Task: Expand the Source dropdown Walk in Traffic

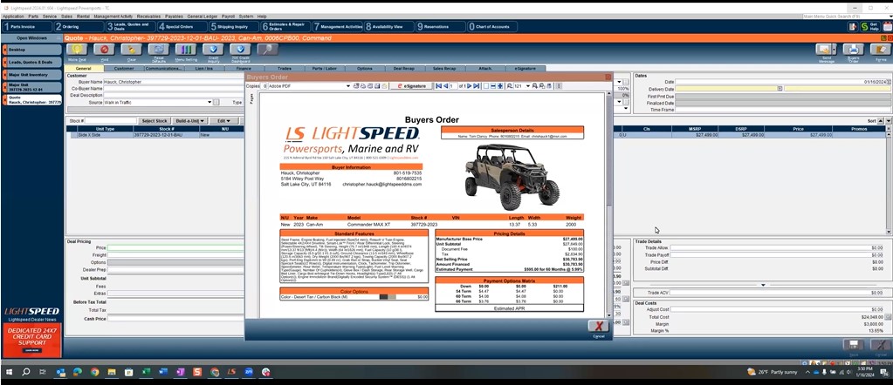Action: [x=210, y=103]
